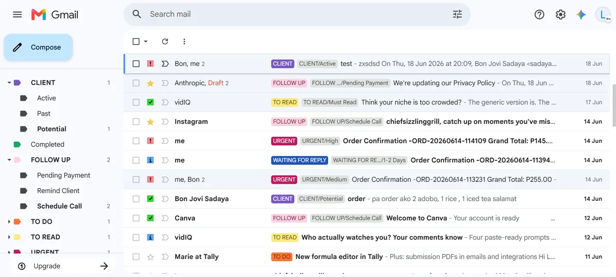Open the More options three-dot menu
616x277 pixels.
[x=184, y=42]
